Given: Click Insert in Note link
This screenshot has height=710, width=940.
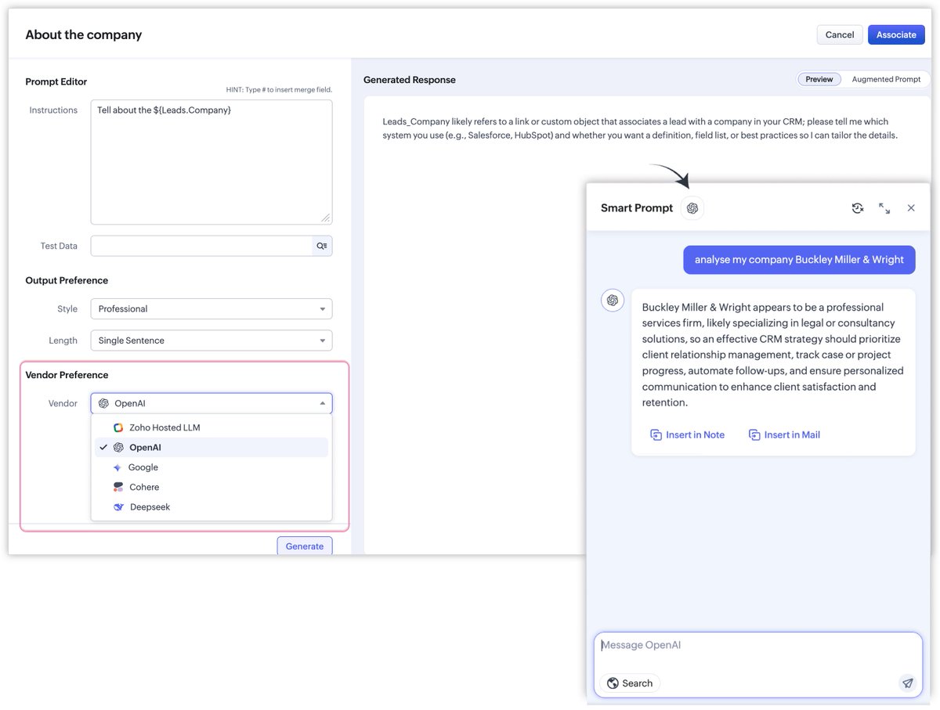Looking at the screenshot, I should [x=688, y=434].
